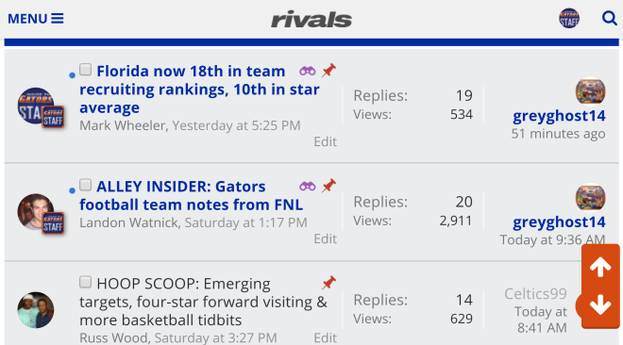The width and height of the screenshot is (623, 345).
Task: Click Edit on the ALLEY INSIDER thread
Action: click(325, 238)
